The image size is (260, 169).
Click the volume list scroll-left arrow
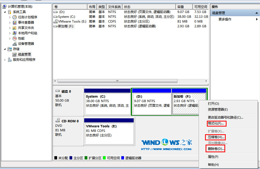[55, 81]
